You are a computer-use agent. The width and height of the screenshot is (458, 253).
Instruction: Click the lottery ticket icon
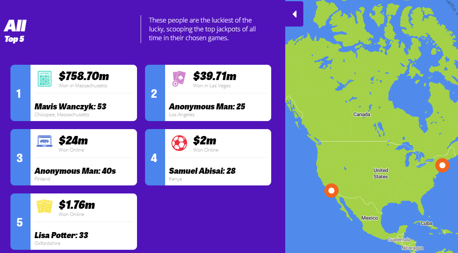point(45,79)
